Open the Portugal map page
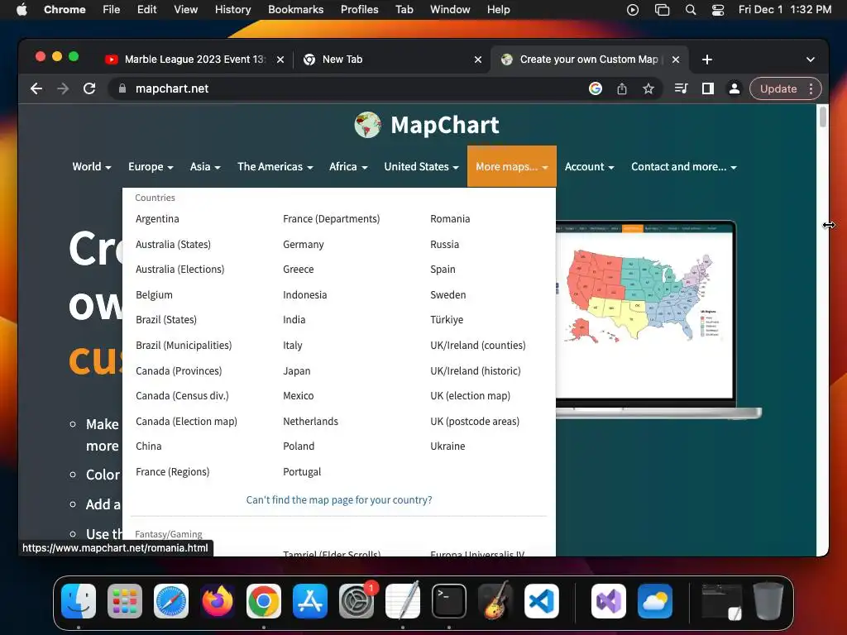 coord(302,472)
